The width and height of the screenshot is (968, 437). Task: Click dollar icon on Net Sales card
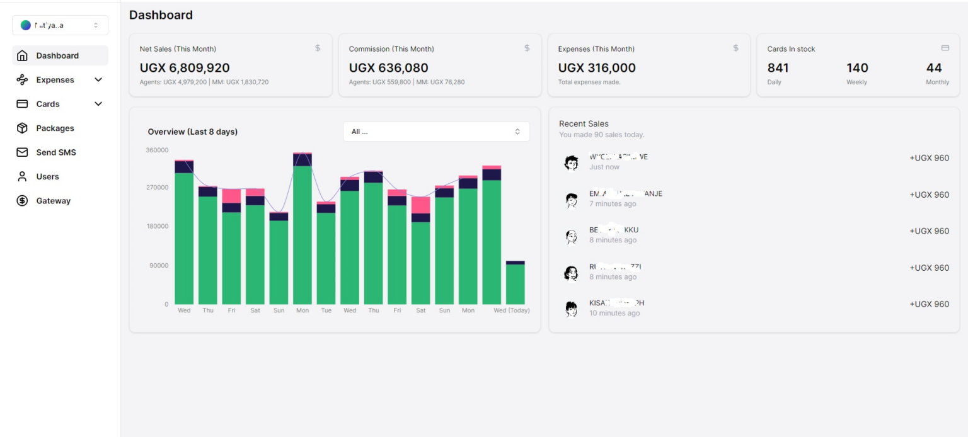coord(318,48)
